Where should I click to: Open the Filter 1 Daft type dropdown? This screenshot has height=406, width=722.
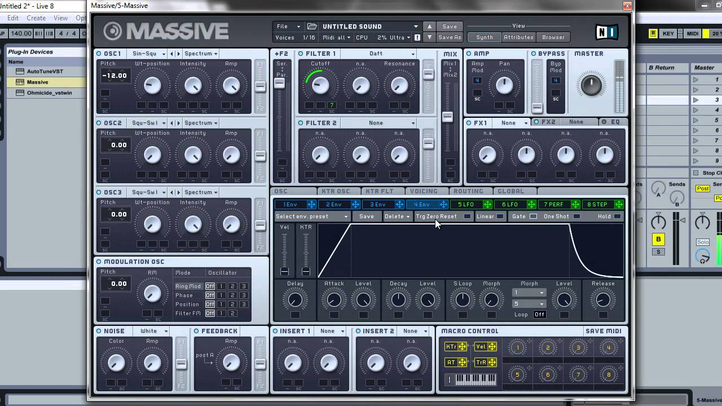tap(379, 54)
